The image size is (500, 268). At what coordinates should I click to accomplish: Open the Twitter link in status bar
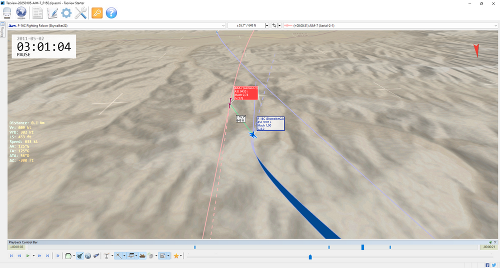(494, 265)
